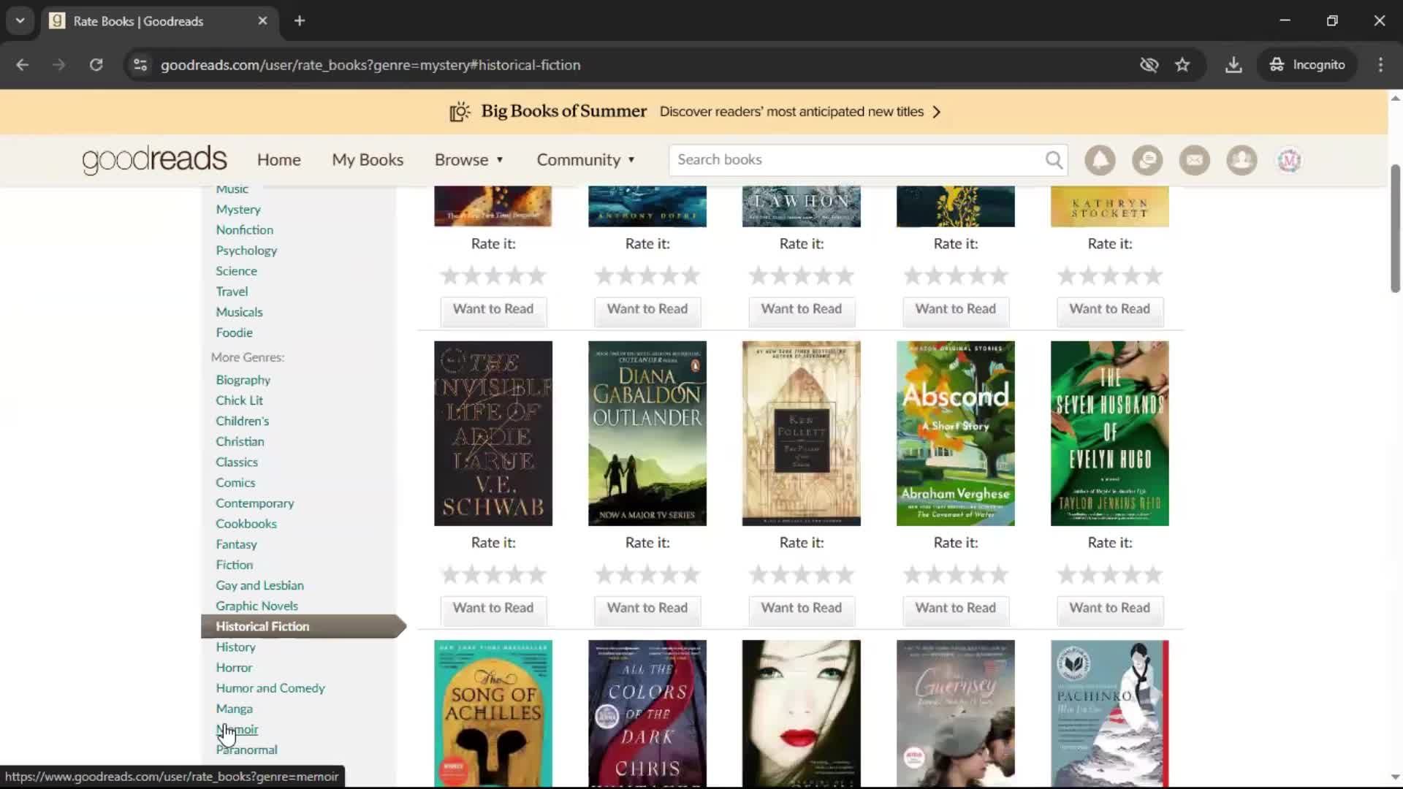Open the profile avatar menu
This screenshot has height=789, width=1403.
tap(1289, 160)
